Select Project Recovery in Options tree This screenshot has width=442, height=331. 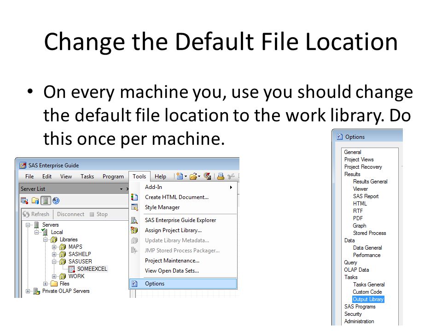point(363,167)
